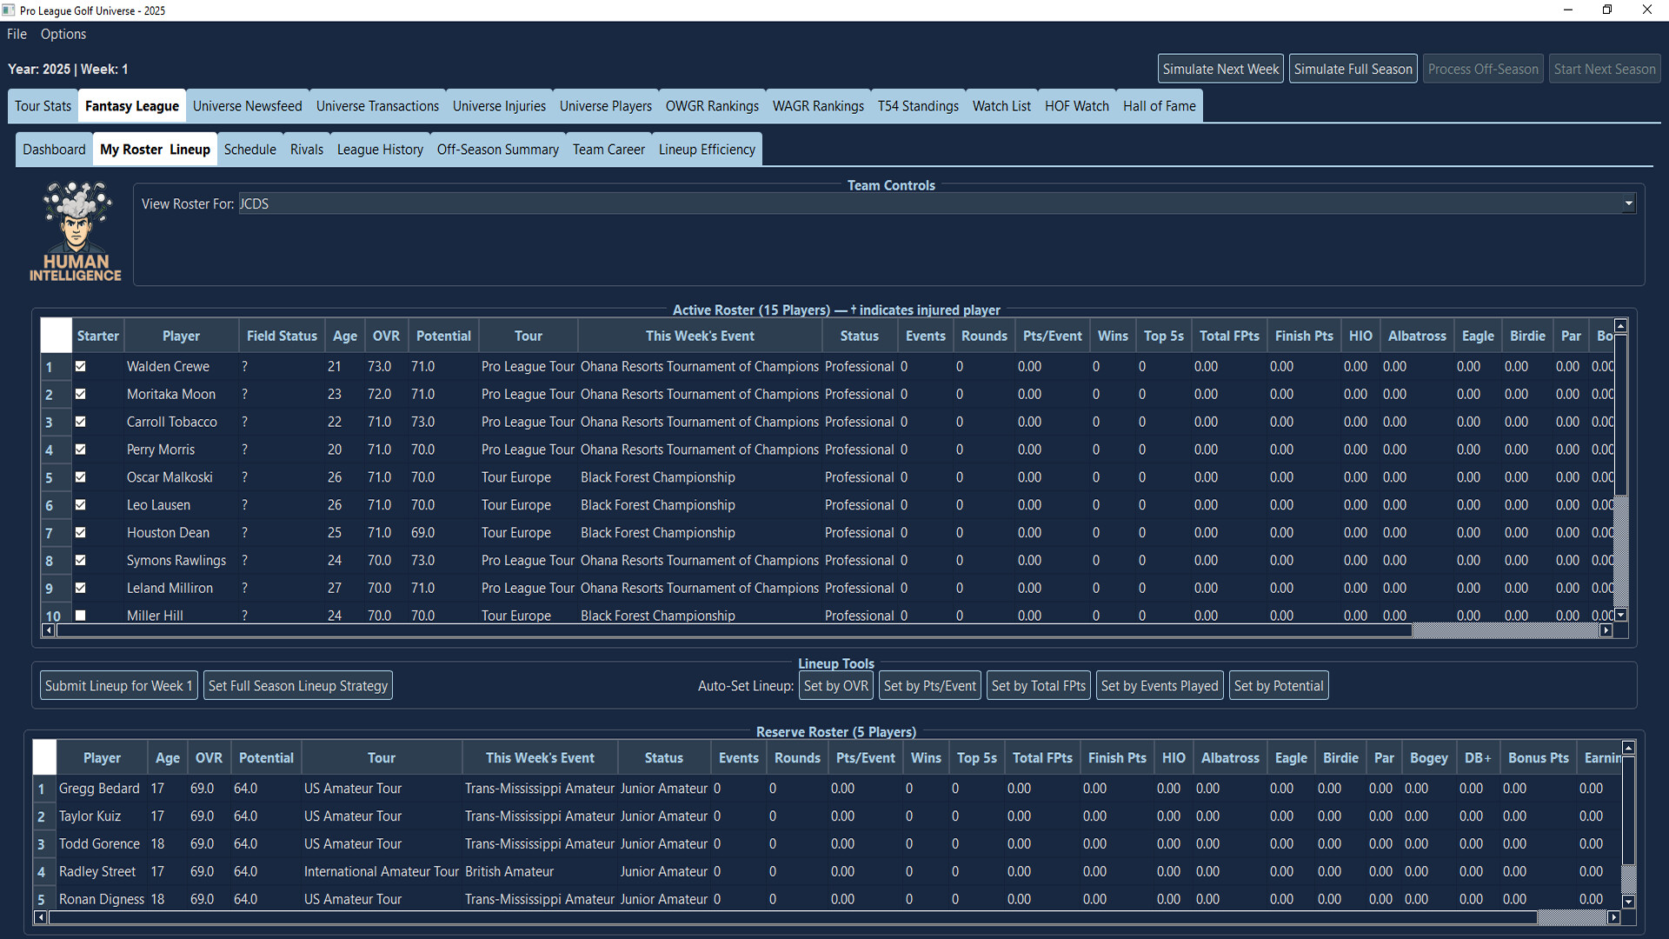Image resolution: width=1669 pixels, height=939 pixels.
Task: Switch to the Dashboard tab
Action: pyautogui.click(x=54, y=149)
